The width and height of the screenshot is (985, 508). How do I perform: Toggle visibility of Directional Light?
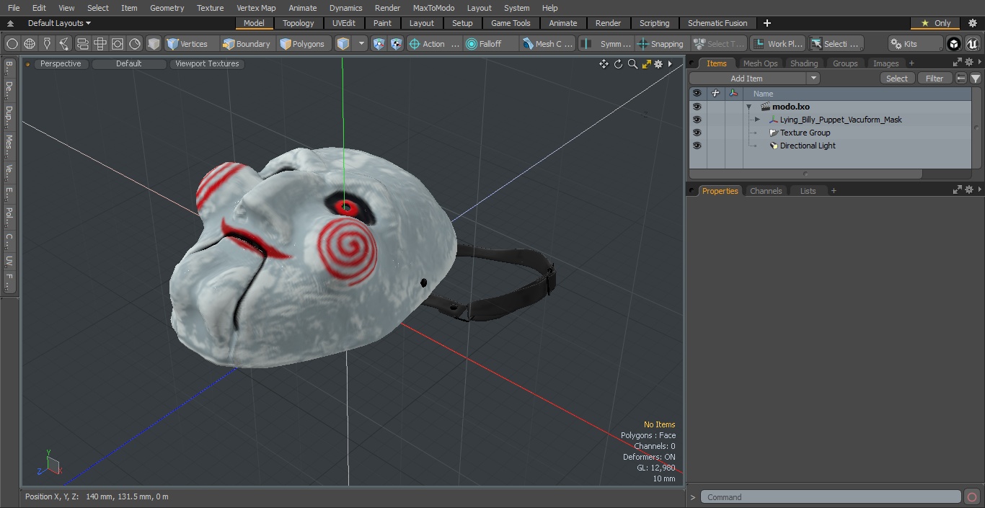pyautogui.click(x=697, y=146)
